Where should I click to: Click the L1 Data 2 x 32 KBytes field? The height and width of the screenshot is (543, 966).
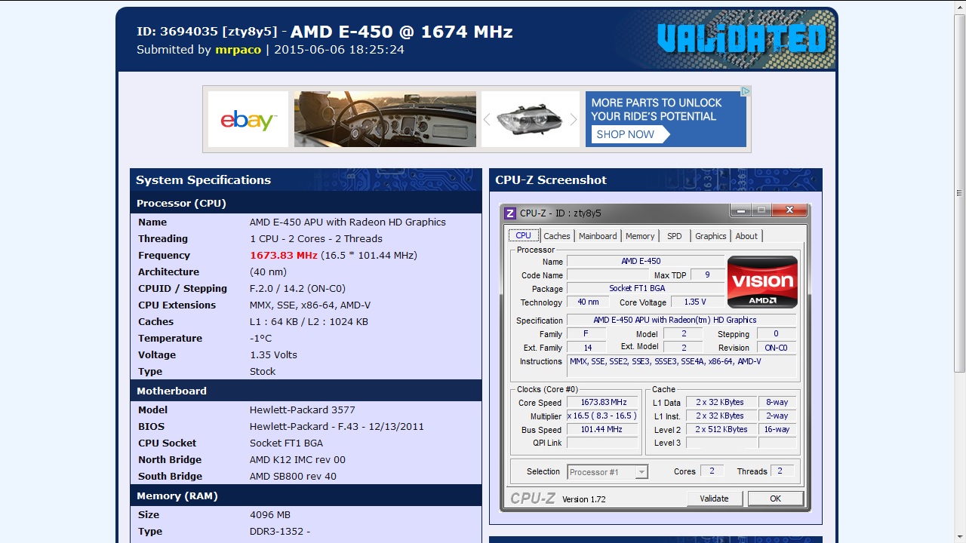pos(720,403)
